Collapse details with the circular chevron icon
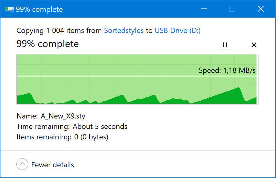 point(22,164)
